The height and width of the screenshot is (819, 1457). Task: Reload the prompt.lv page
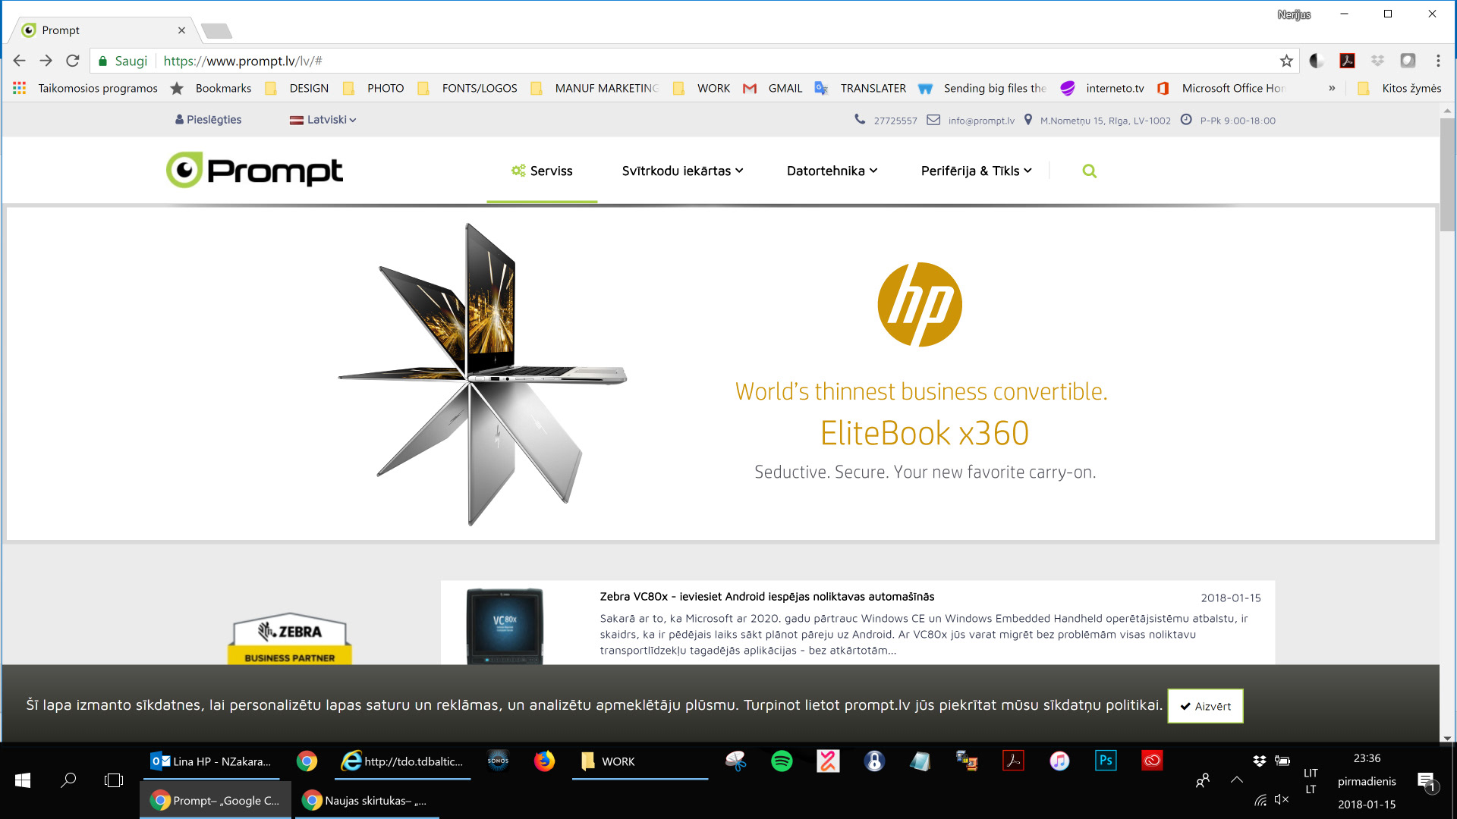point(73,61)
